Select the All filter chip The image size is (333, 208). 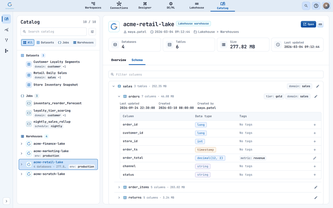point(28,42)
